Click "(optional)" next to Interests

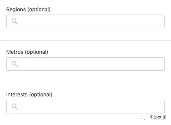[x=41, y=95]
